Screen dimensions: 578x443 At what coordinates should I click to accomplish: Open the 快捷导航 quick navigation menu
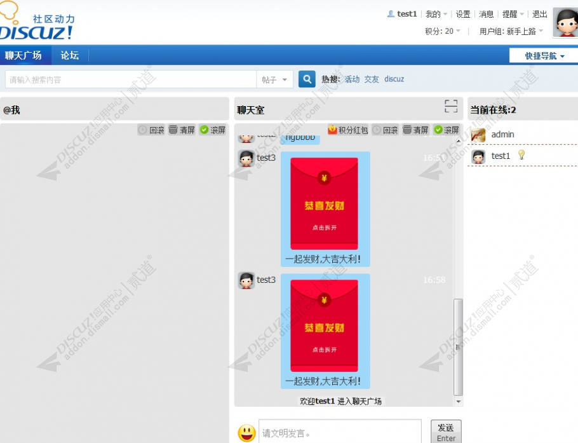coord(544,56)
